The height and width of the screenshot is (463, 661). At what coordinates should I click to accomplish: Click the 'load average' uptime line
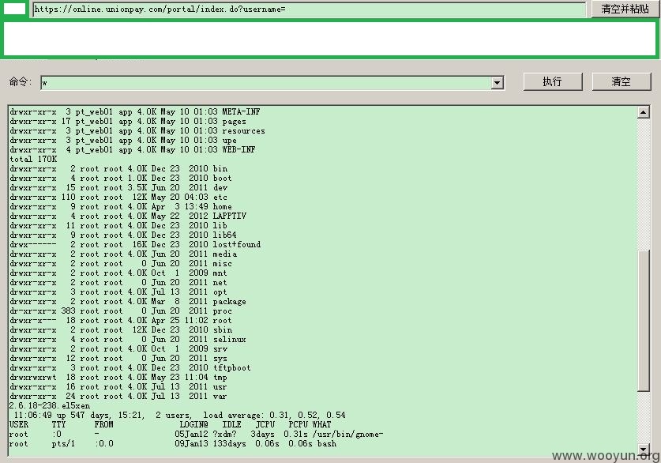(x=179, y=416)
